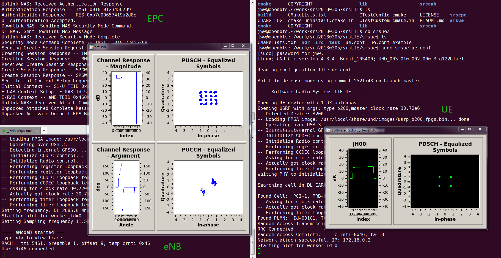Open a new terminal tab with plus
The image size is (501, 258).
tap(44, 131)
